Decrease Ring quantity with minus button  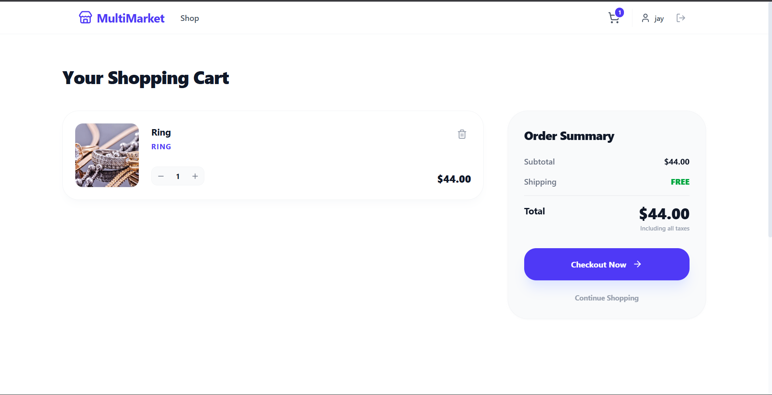[x=161, y=176]
